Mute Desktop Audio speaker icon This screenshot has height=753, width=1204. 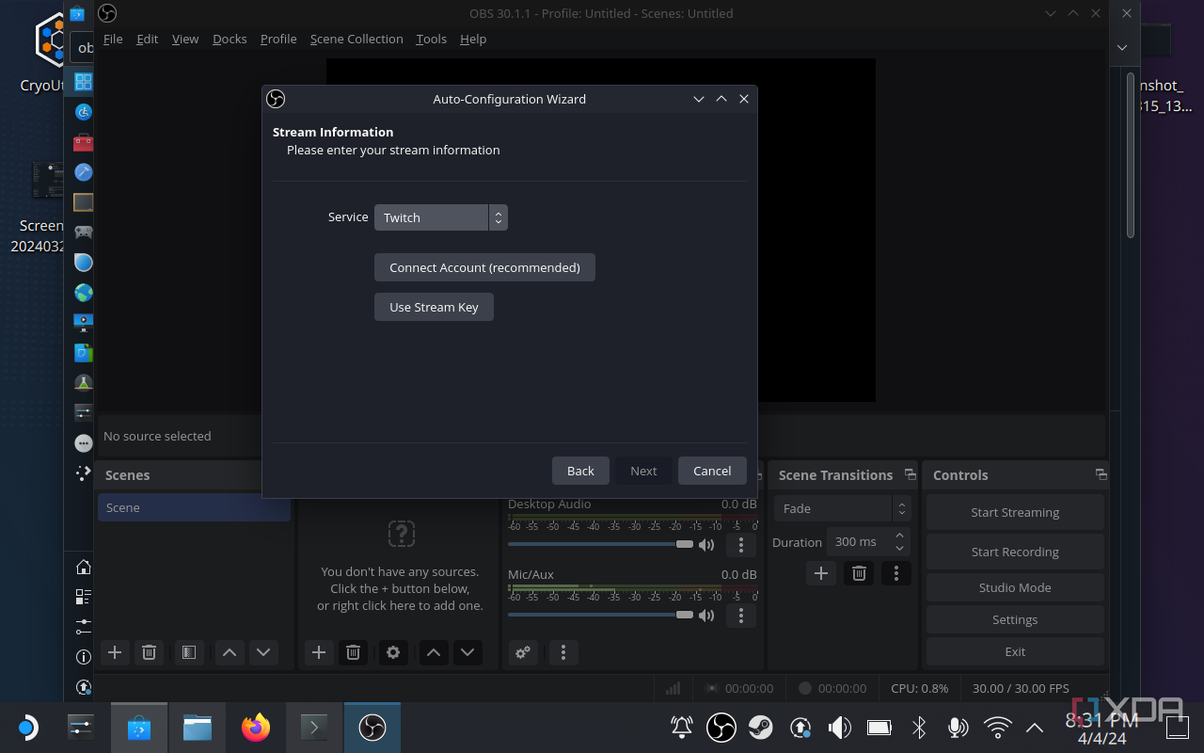[x=706, y=545]
